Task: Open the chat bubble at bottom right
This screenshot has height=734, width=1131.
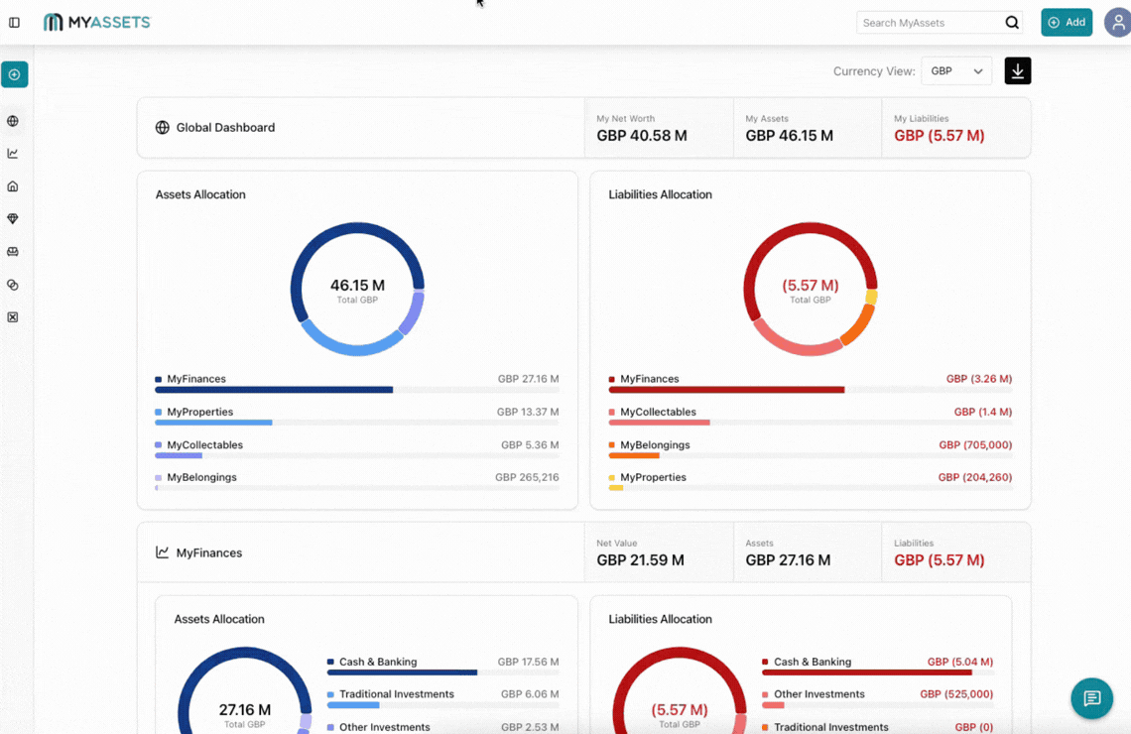Action: click(1091, 698)
